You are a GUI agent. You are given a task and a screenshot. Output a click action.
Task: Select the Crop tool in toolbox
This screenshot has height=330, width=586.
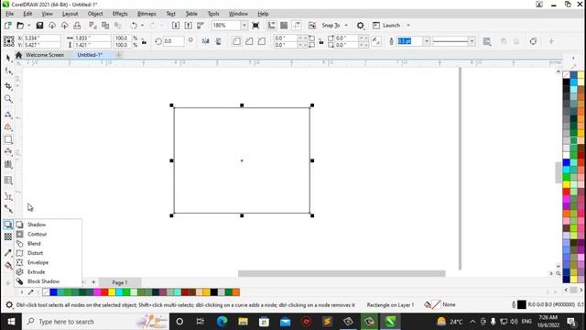8,85
